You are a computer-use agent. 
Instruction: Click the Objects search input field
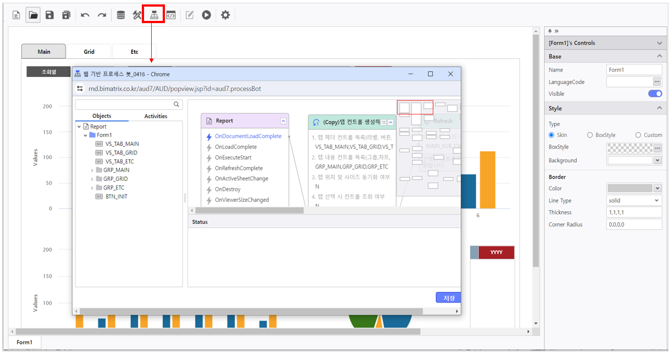tap(124, 105)
